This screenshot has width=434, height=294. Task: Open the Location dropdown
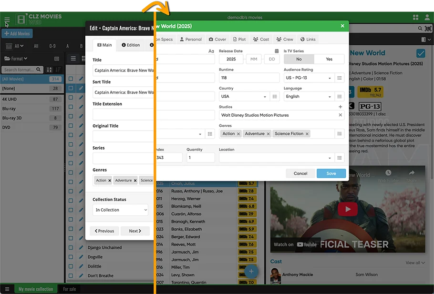276,158
